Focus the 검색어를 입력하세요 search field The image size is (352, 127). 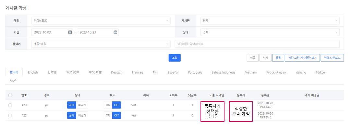pos(257,44)
